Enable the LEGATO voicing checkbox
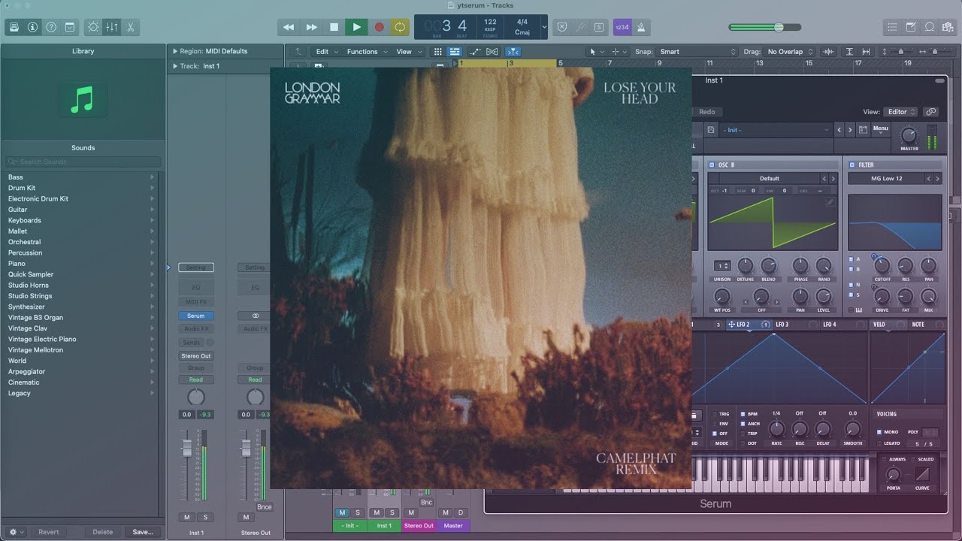This screenshot has width=962, height=541. [x=879, y=443]
